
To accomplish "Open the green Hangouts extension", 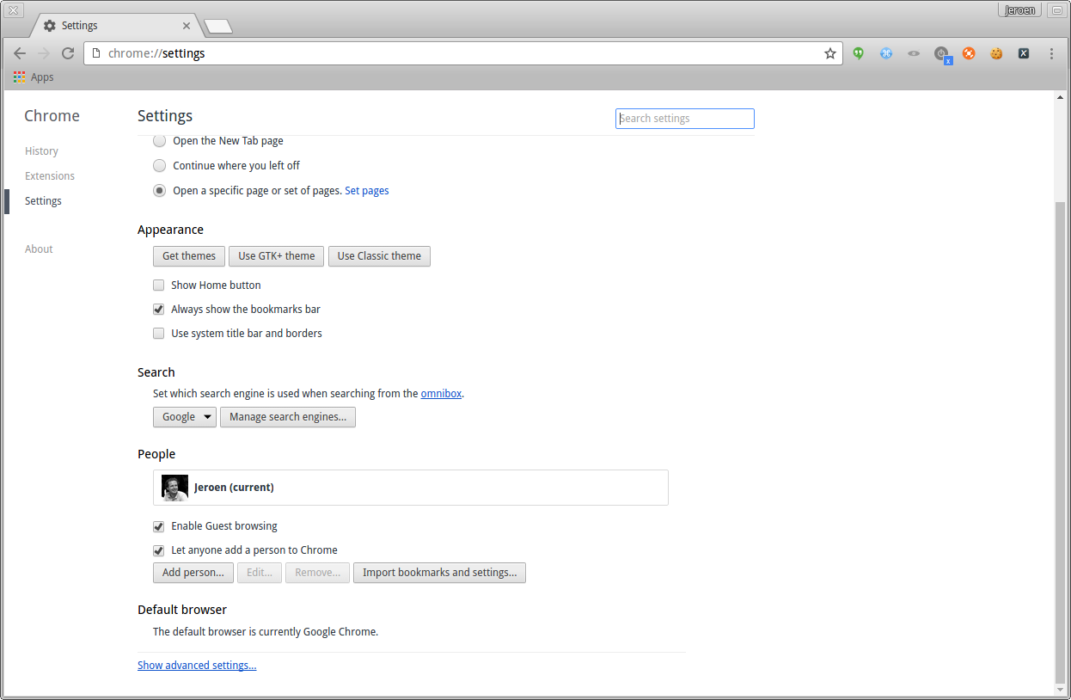I will (858, 53).
